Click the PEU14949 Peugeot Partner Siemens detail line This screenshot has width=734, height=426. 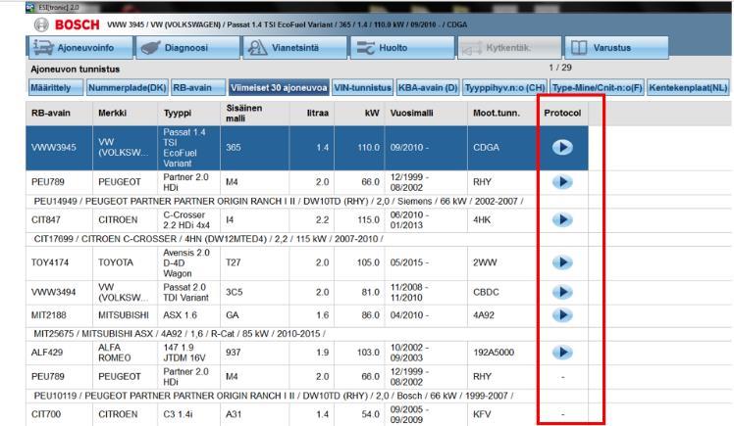coord(279,201)
